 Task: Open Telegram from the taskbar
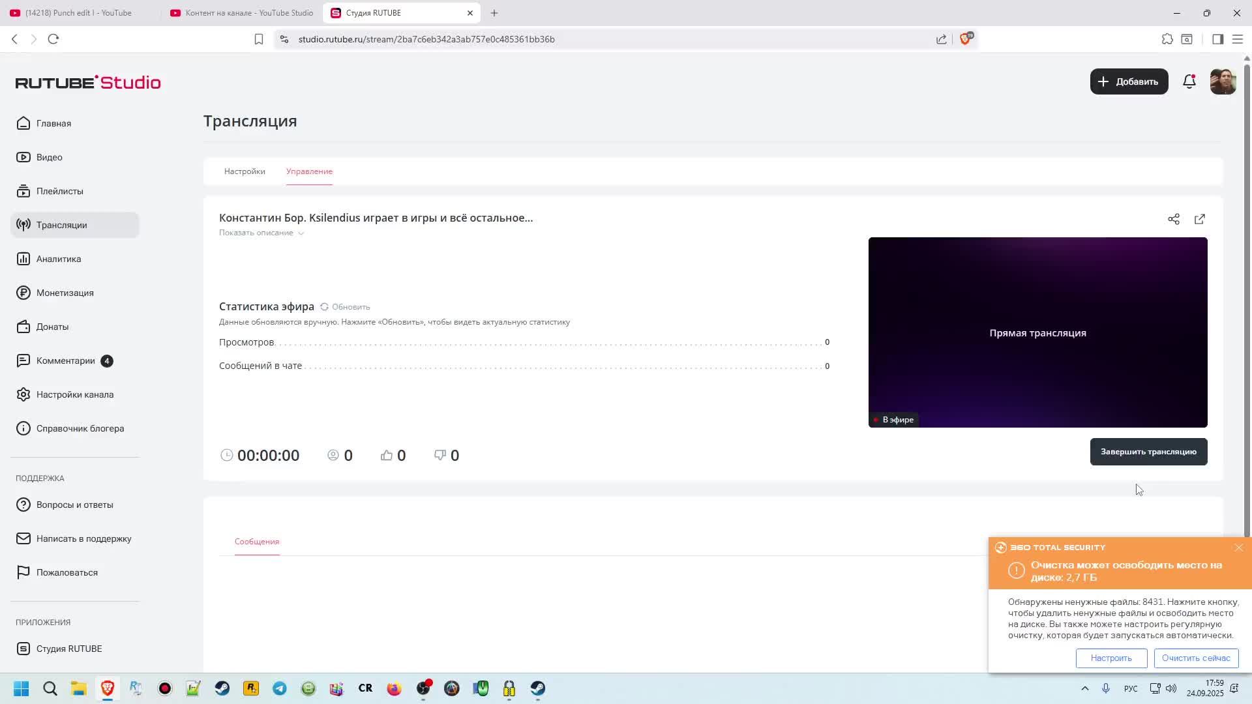point(280,688)
